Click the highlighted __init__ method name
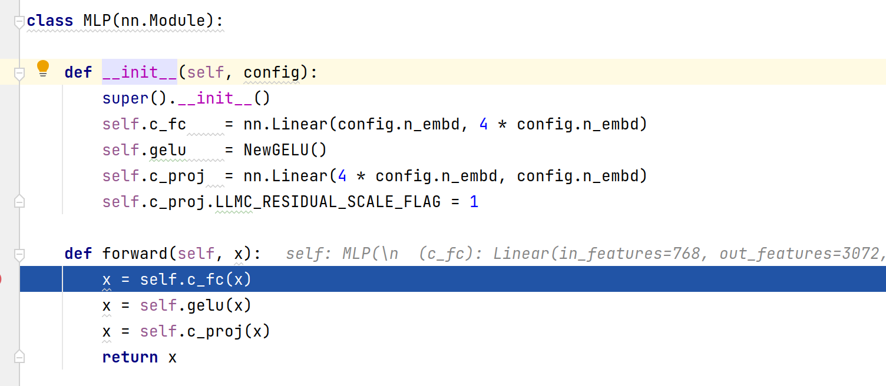This screenshot has width=886, height=386. click(x=140, y=72)
